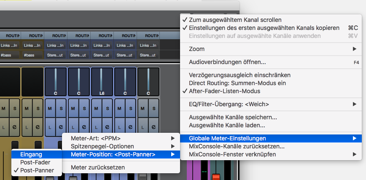The width and height of the screenshot is (366, 180).
Task: Select Post-Panner meter position
Action: pyautogui.click(x=37, y=170)
